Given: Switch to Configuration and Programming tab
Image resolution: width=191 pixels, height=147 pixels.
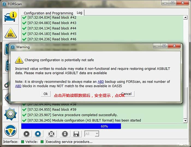Looking at the screenshot, I should pyautogui.click(x=48, y=13).
